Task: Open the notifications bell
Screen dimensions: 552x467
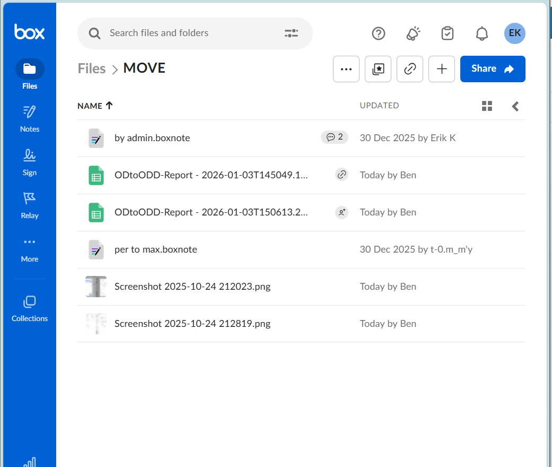Action: (481, 33)
